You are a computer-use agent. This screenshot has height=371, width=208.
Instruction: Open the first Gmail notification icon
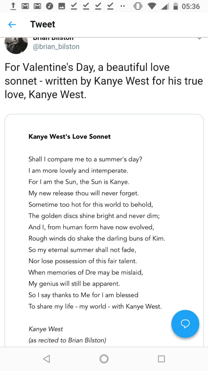click(x=25, y=6)
